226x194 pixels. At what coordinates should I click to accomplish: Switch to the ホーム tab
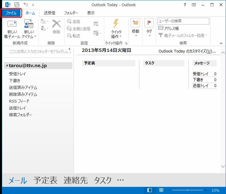point(30,13)
